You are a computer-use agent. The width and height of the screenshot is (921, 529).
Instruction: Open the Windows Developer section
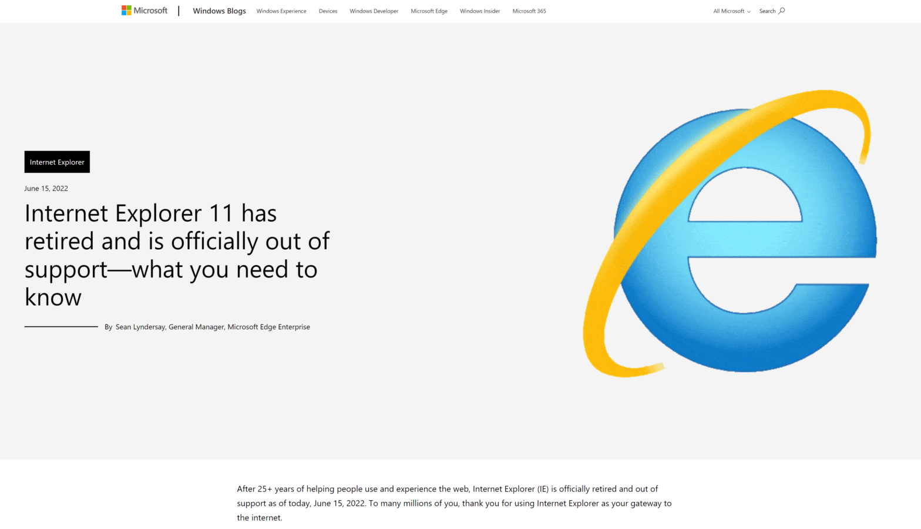(374, 11)
